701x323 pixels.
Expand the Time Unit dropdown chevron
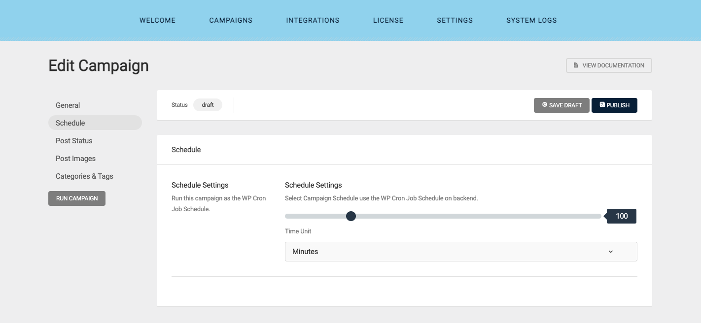tap(611, 252)
